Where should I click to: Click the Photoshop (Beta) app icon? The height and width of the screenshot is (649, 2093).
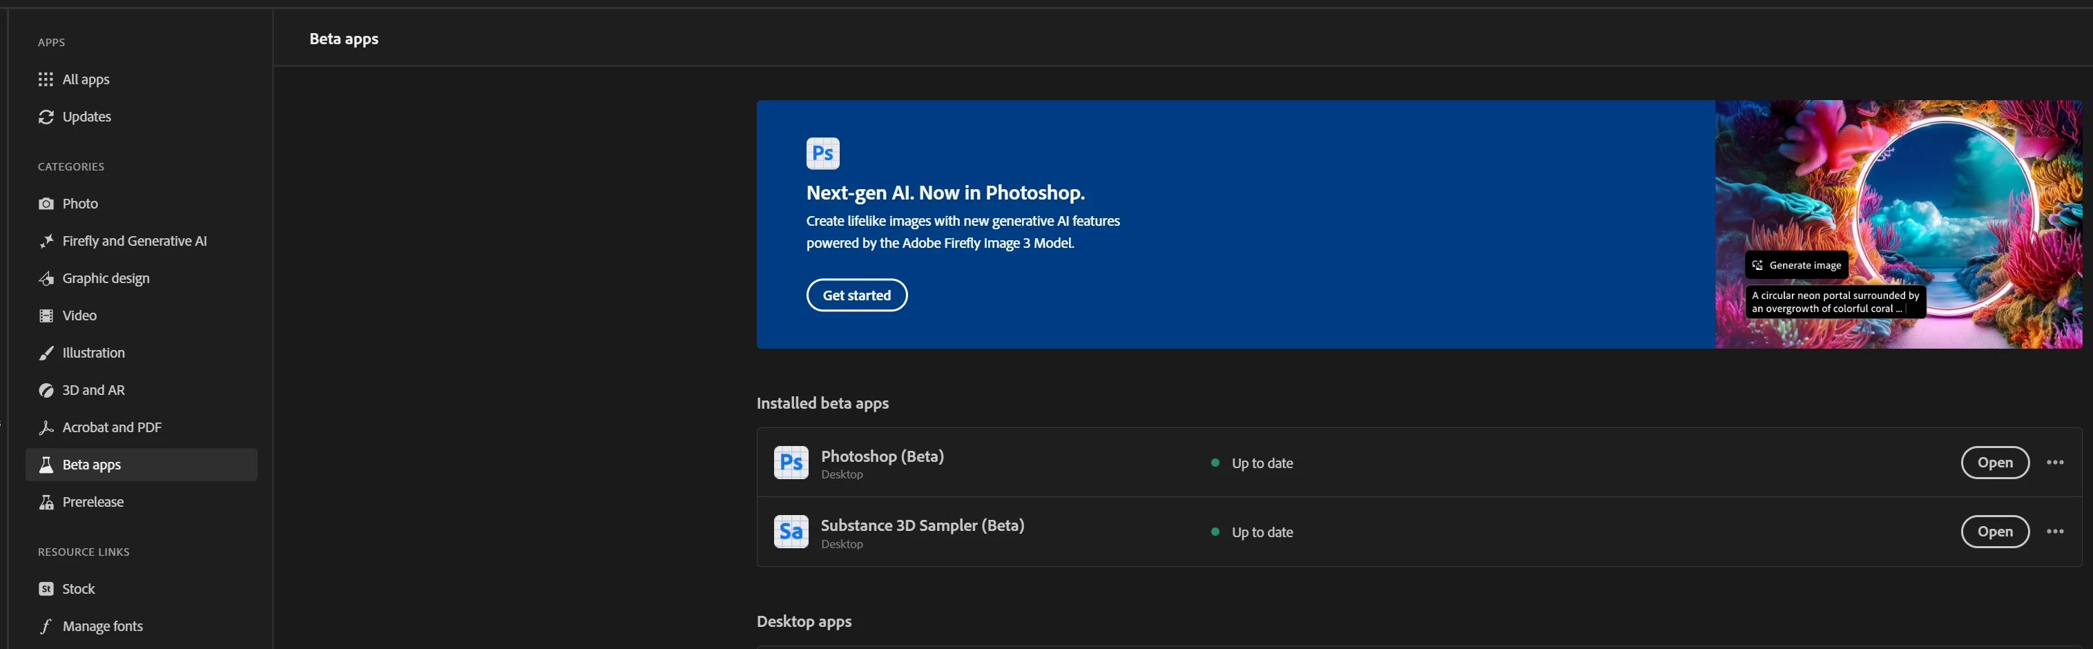pos(791,463)
